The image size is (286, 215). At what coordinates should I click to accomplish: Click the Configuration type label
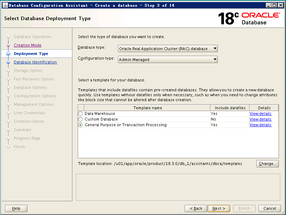pos(96,59)
